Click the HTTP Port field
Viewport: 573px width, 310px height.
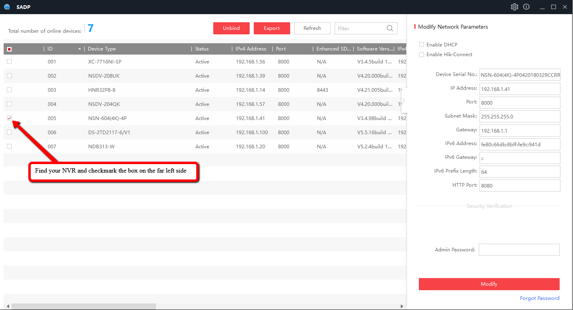pyautogui.click(x=520, y=186)
